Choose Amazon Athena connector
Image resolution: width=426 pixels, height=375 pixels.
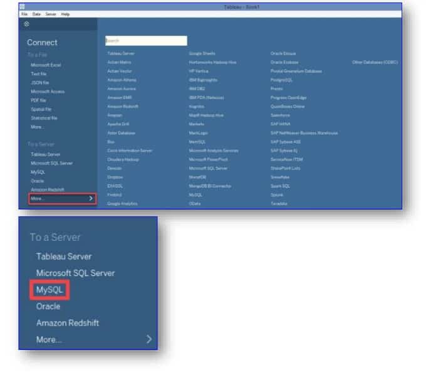(x=122, y=80)
